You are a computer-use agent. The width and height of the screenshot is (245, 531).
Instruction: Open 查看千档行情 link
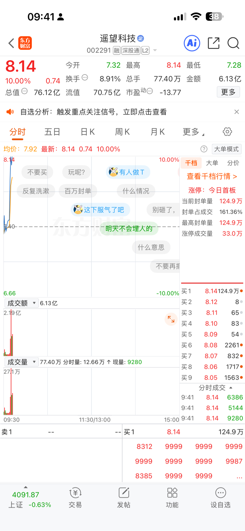tap(212, 176)
